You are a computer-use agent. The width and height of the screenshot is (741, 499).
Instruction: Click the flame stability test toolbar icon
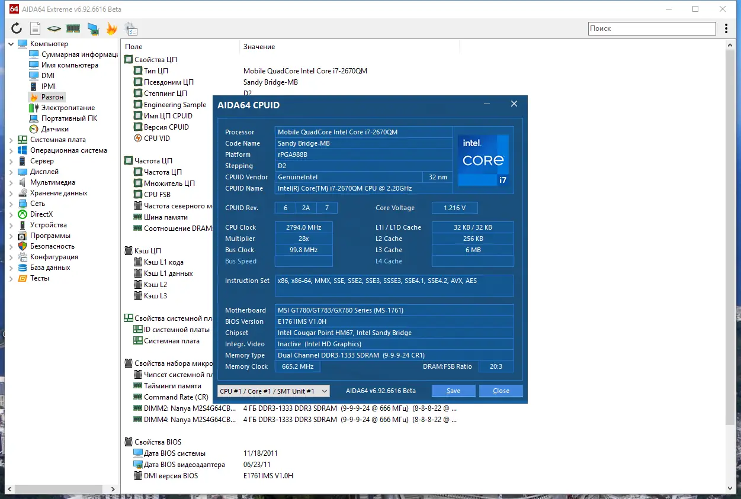[111, 28]
